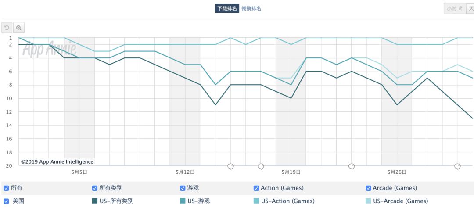Viewport: 474px width, 208px height.
Task: Click the lock icon beside 小时
Action: [x=460, y=8]
